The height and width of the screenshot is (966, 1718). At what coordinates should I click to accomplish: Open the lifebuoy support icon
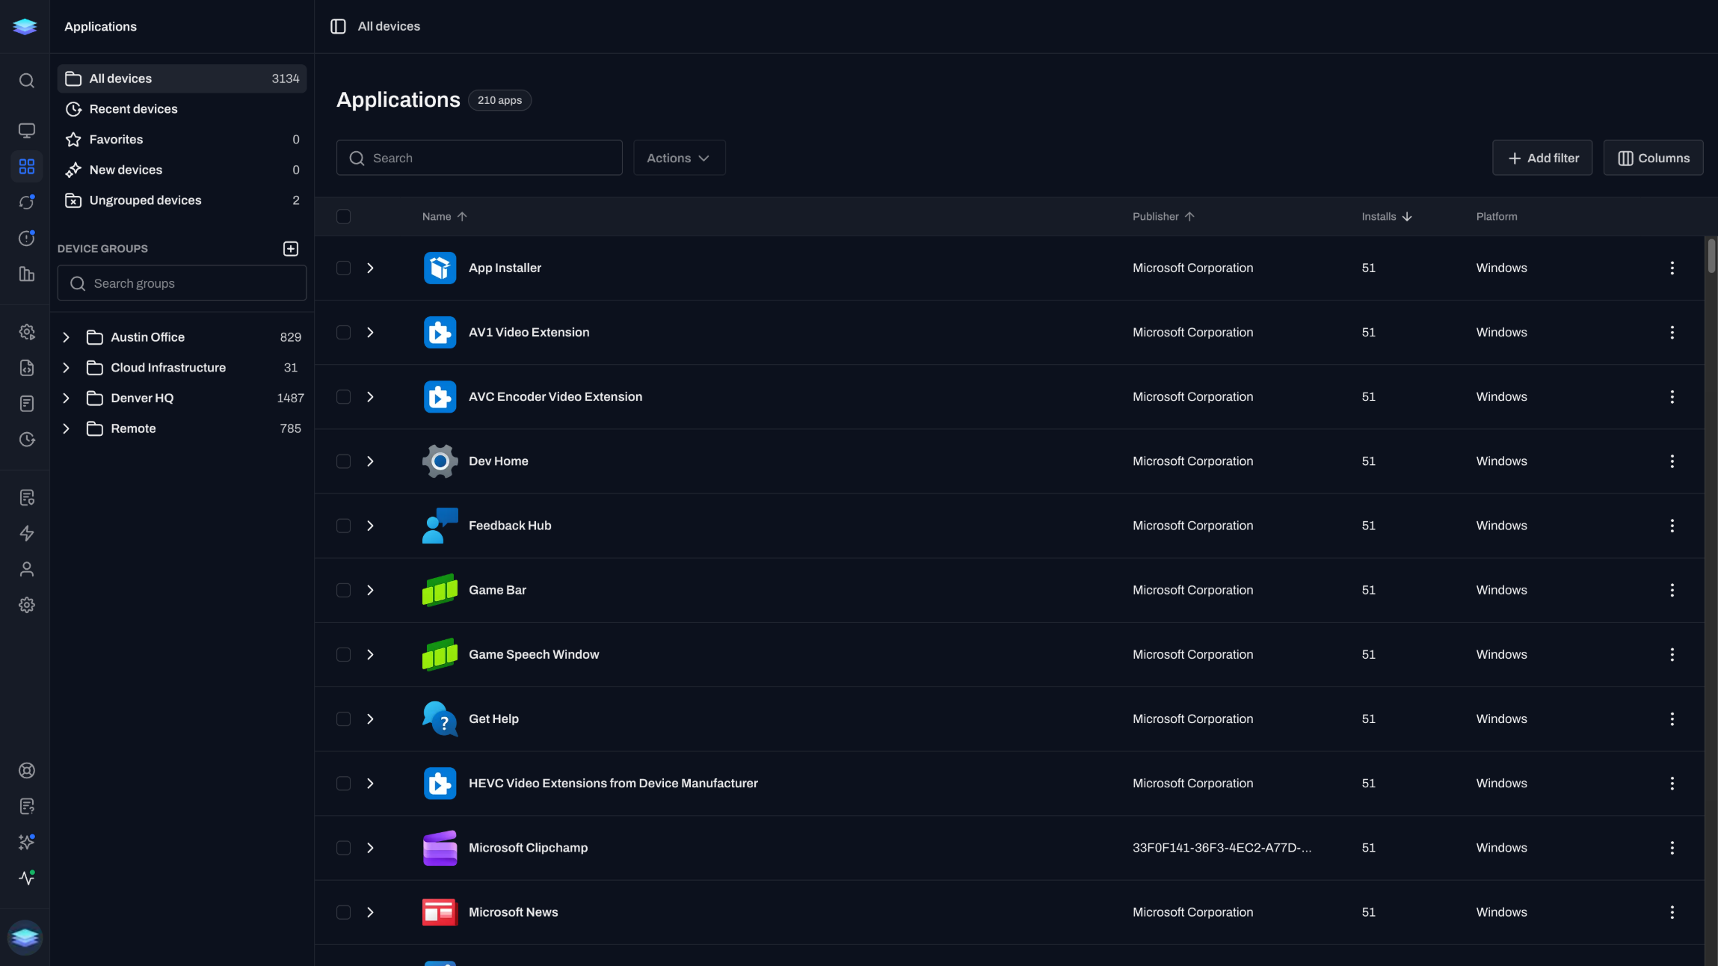click(x=27, y=771)
